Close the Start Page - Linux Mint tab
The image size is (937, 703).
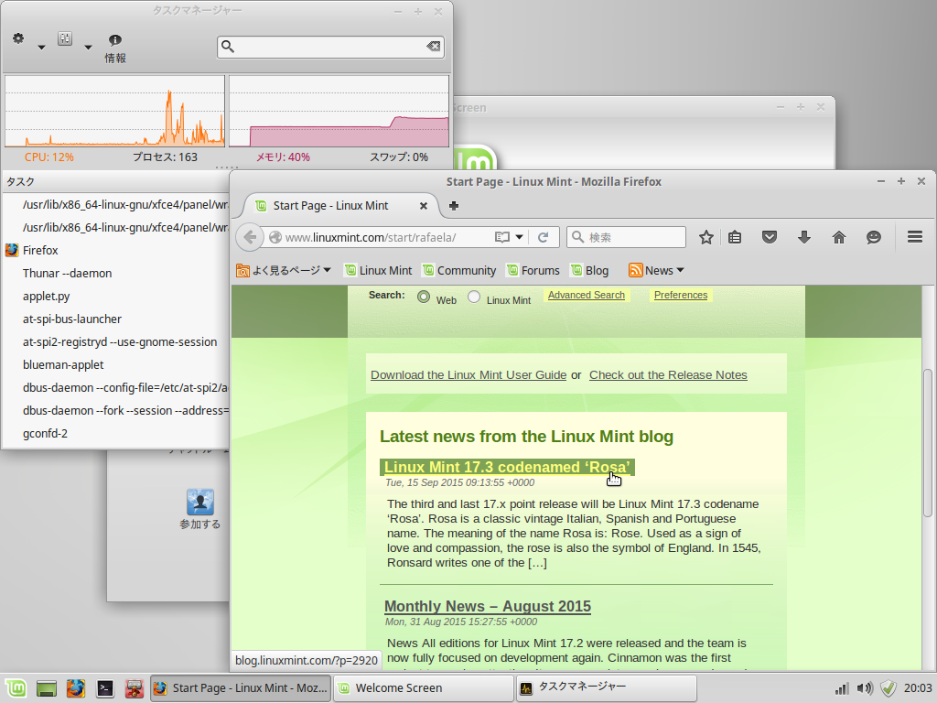(x=423, y=206)
